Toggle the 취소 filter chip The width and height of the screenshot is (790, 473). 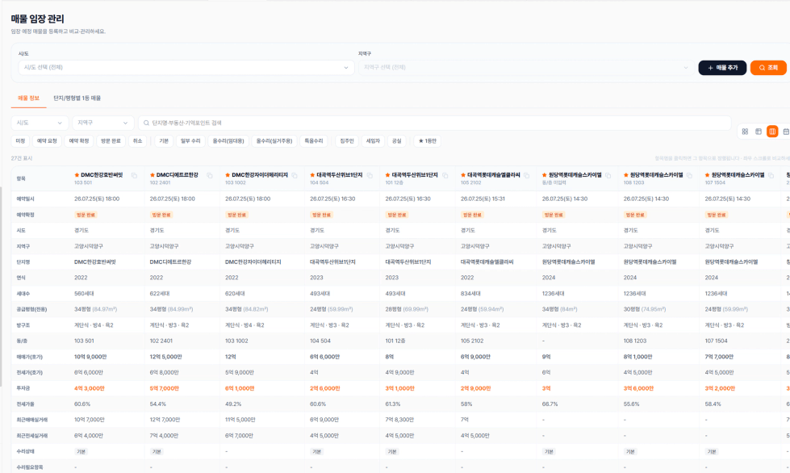pos(137,141)
